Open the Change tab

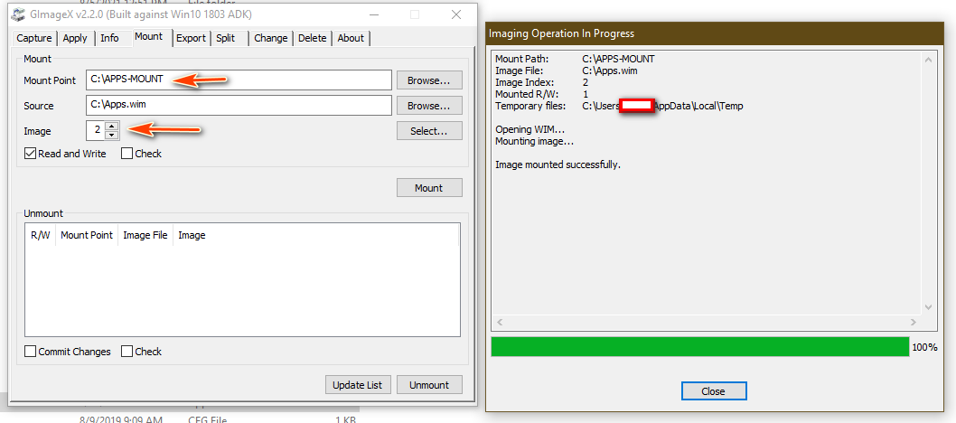271,38
